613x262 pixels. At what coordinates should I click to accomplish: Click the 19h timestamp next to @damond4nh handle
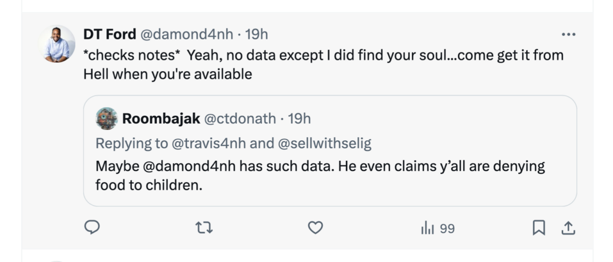coord(257,34)
